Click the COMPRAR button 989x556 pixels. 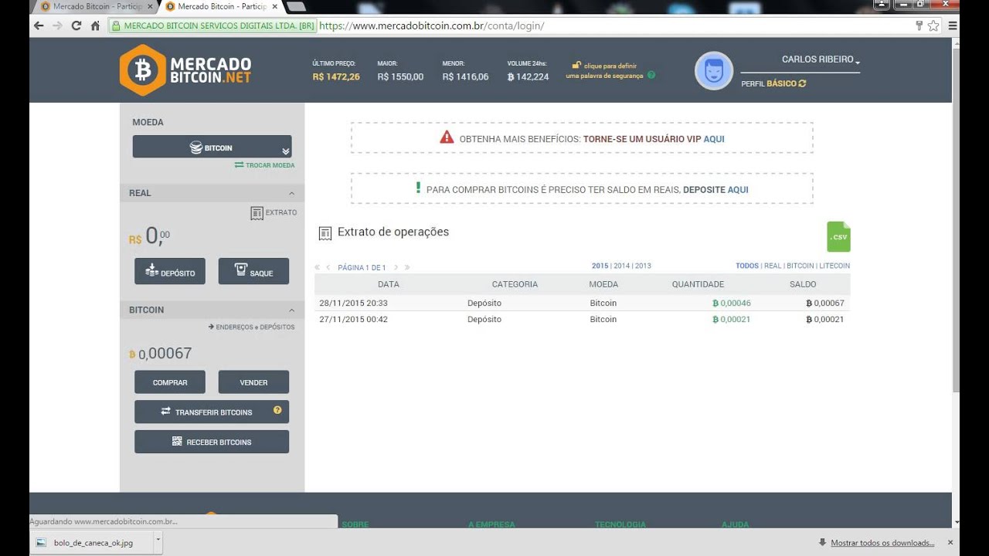pos(170,382)
